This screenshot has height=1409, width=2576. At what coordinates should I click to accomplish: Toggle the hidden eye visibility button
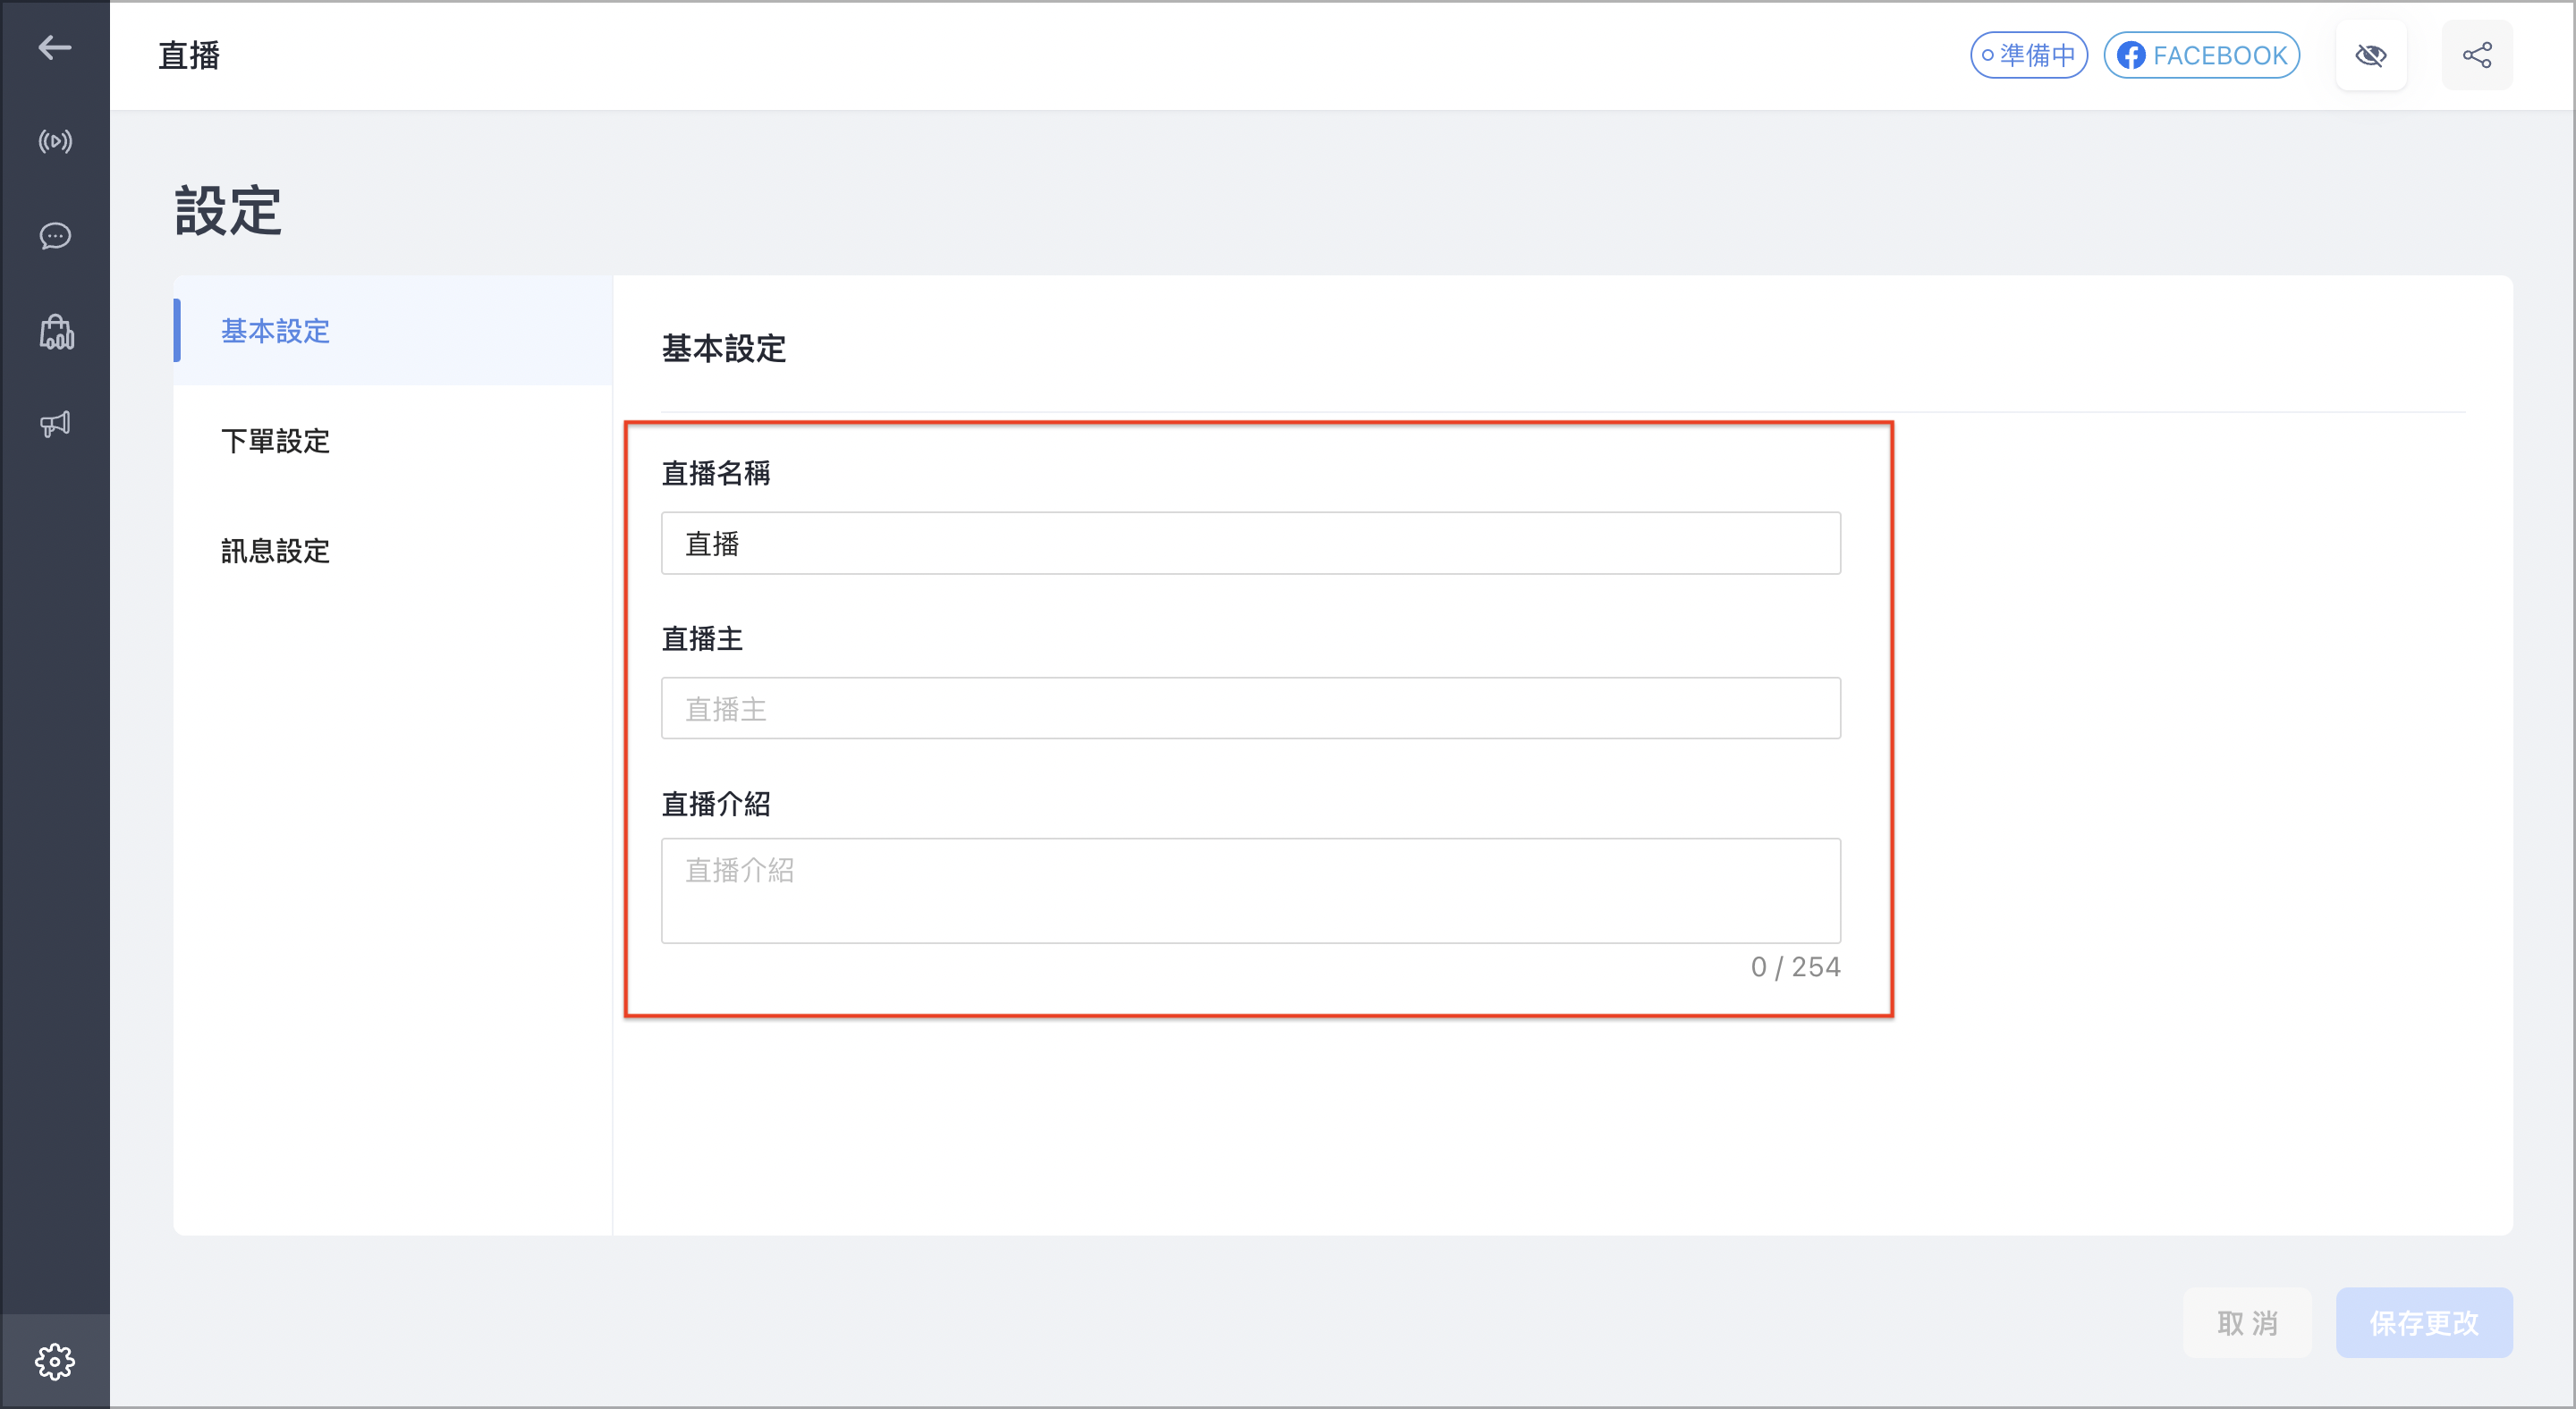(2371, 55)
